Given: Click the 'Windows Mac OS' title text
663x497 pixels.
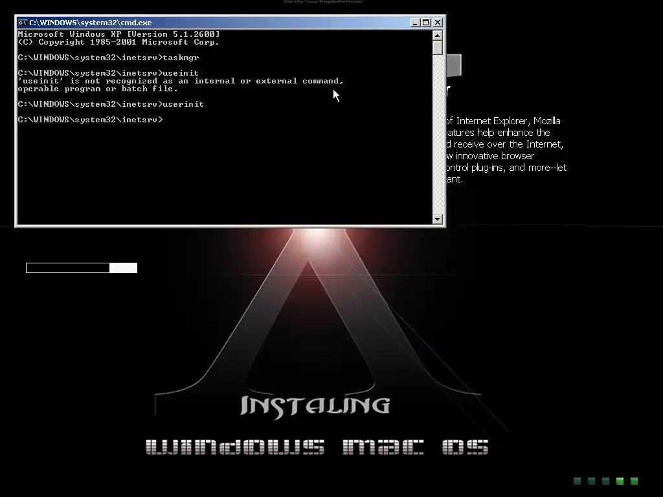Looking at the screenshot, I should 317,447.
